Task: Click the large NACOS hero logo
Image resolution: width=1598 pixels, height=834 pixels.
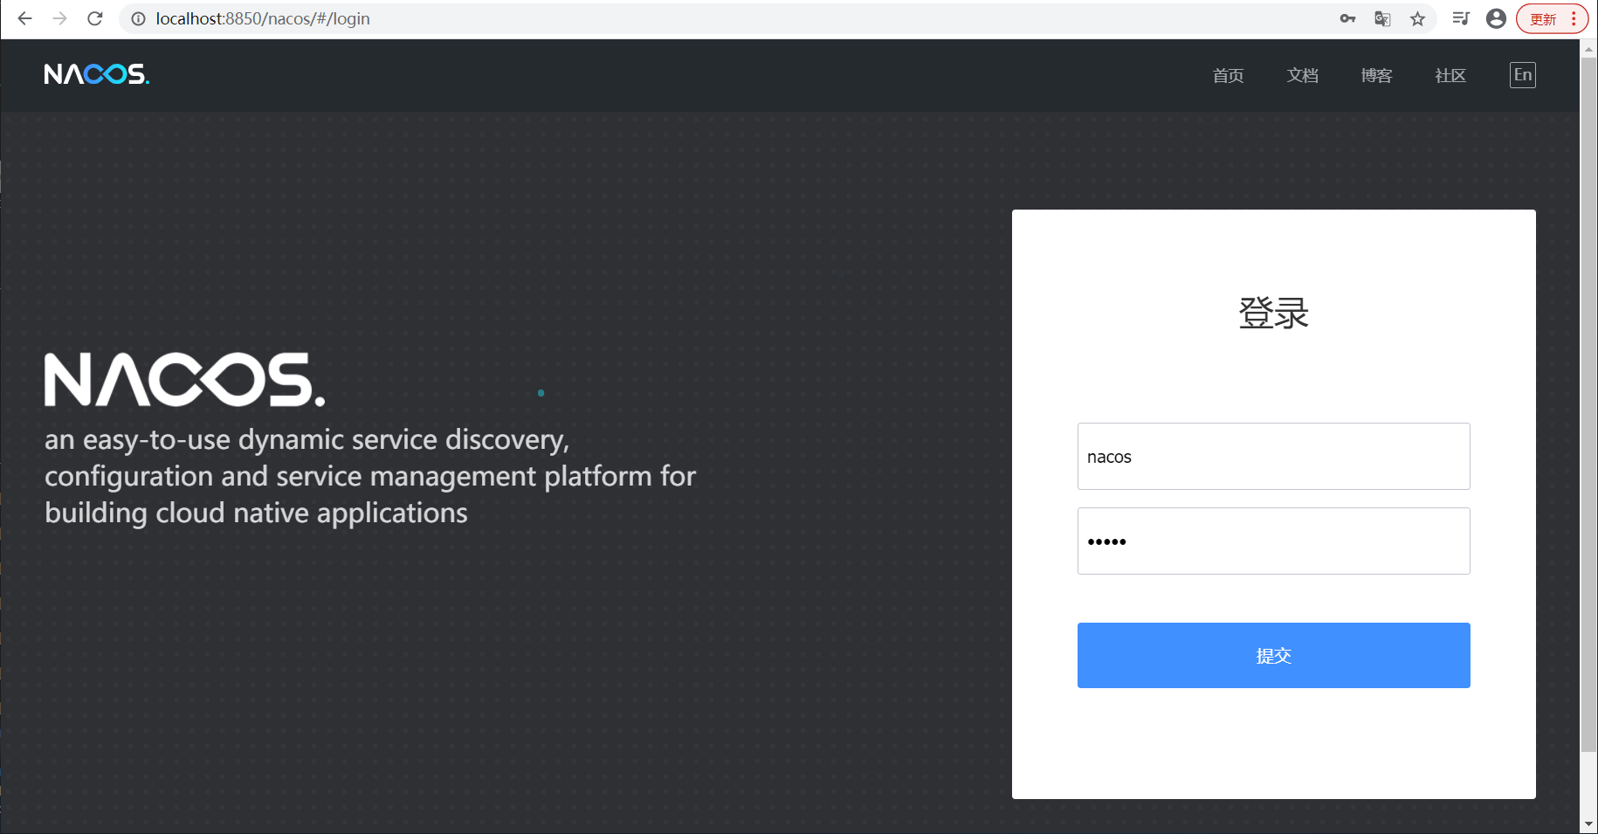Action: point(185,380)
